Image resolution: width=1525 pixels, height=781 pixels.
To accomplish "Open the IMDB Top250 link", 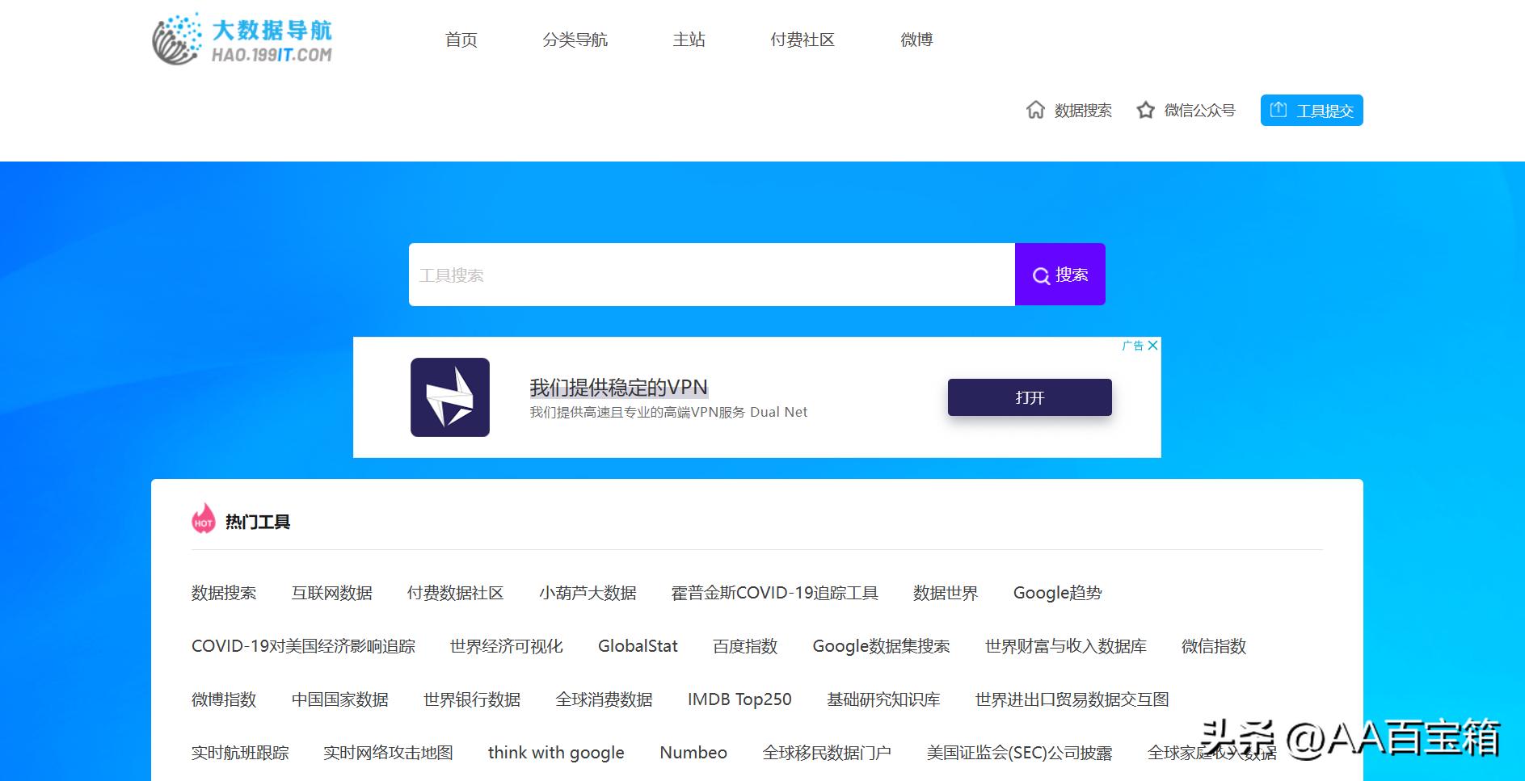I will pos(739,699).
